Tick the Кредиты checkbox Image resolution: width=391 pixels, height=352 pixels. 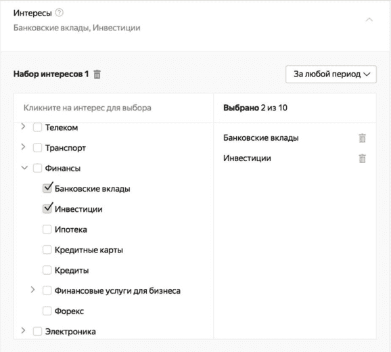tap(47, 270)
